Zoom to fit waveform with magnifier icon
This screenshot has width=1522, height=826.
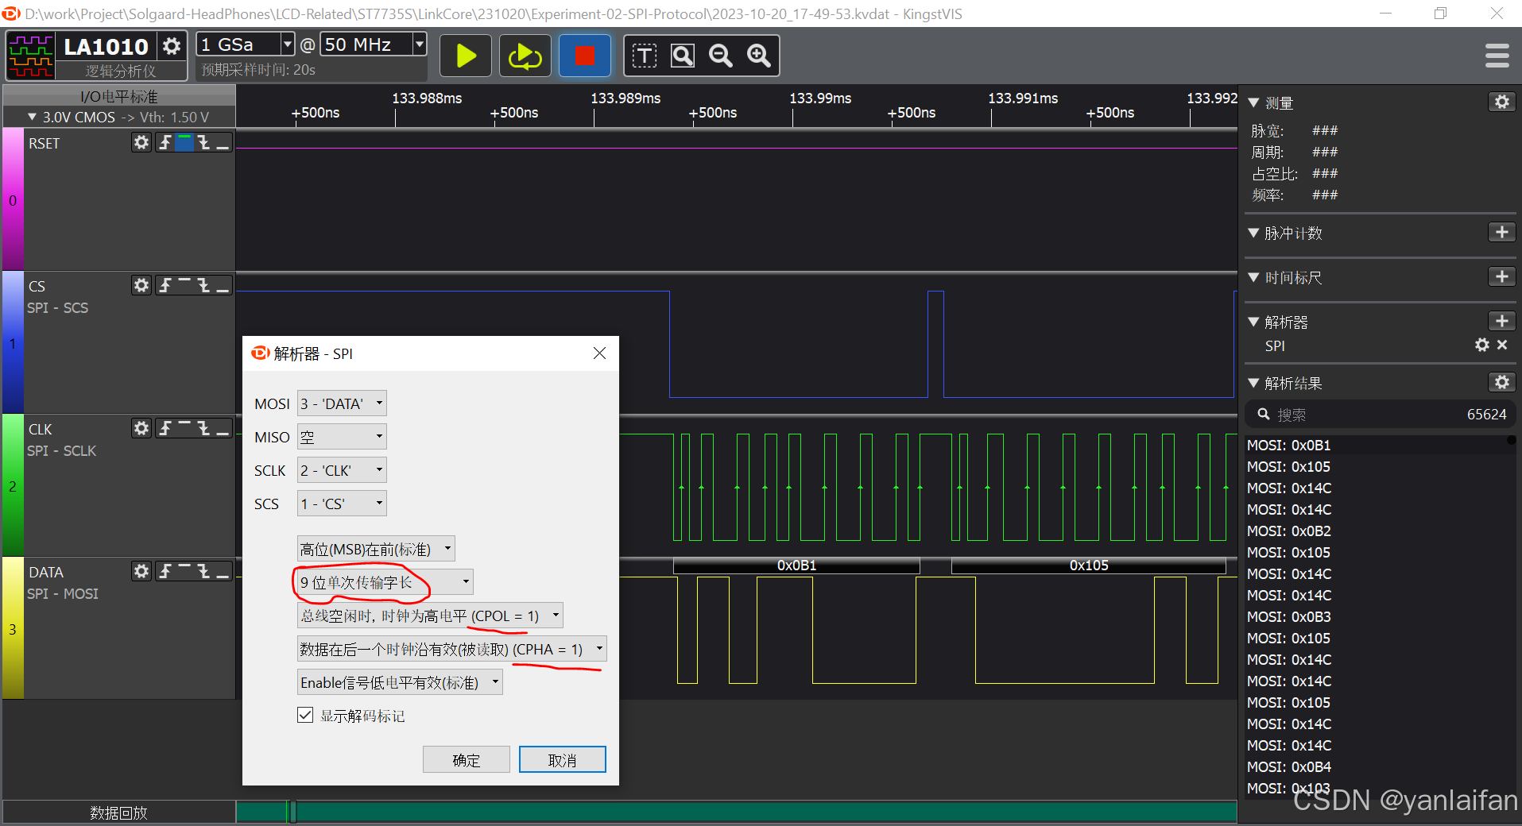pos(683,56)
